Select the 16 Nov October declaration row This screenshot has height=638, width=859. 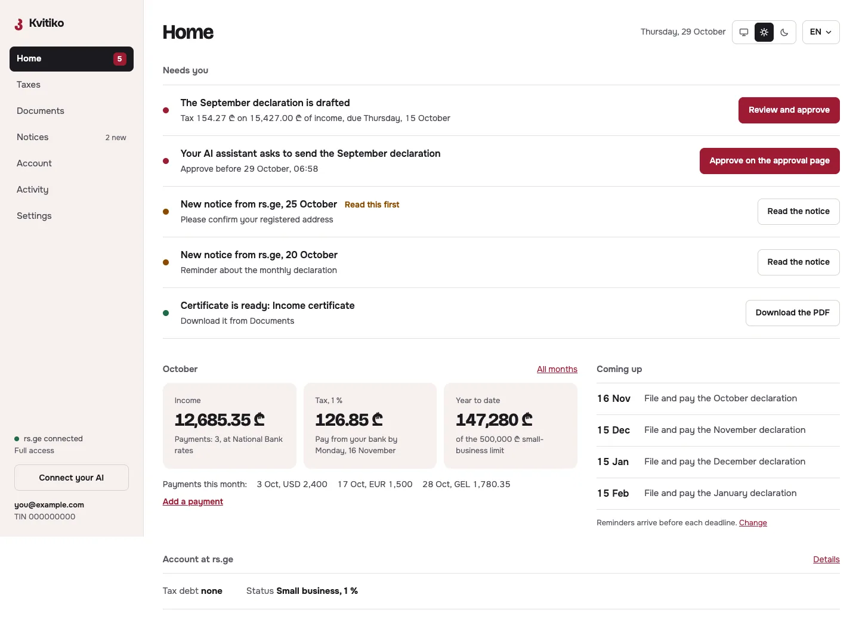tap(718, 399)
